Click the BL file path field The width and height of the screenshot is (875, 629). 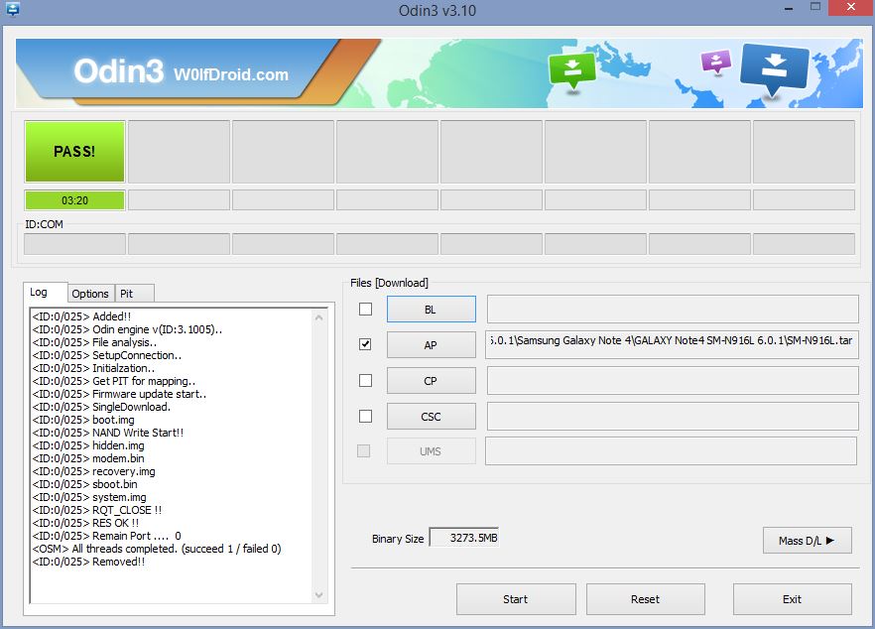673,310
